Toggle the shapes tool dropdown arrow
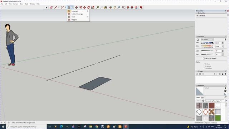The image size is (229, 129). click(72, 7)
